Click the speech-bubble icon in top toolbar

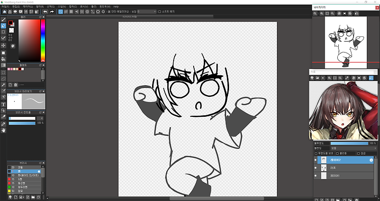pos(15,12)
